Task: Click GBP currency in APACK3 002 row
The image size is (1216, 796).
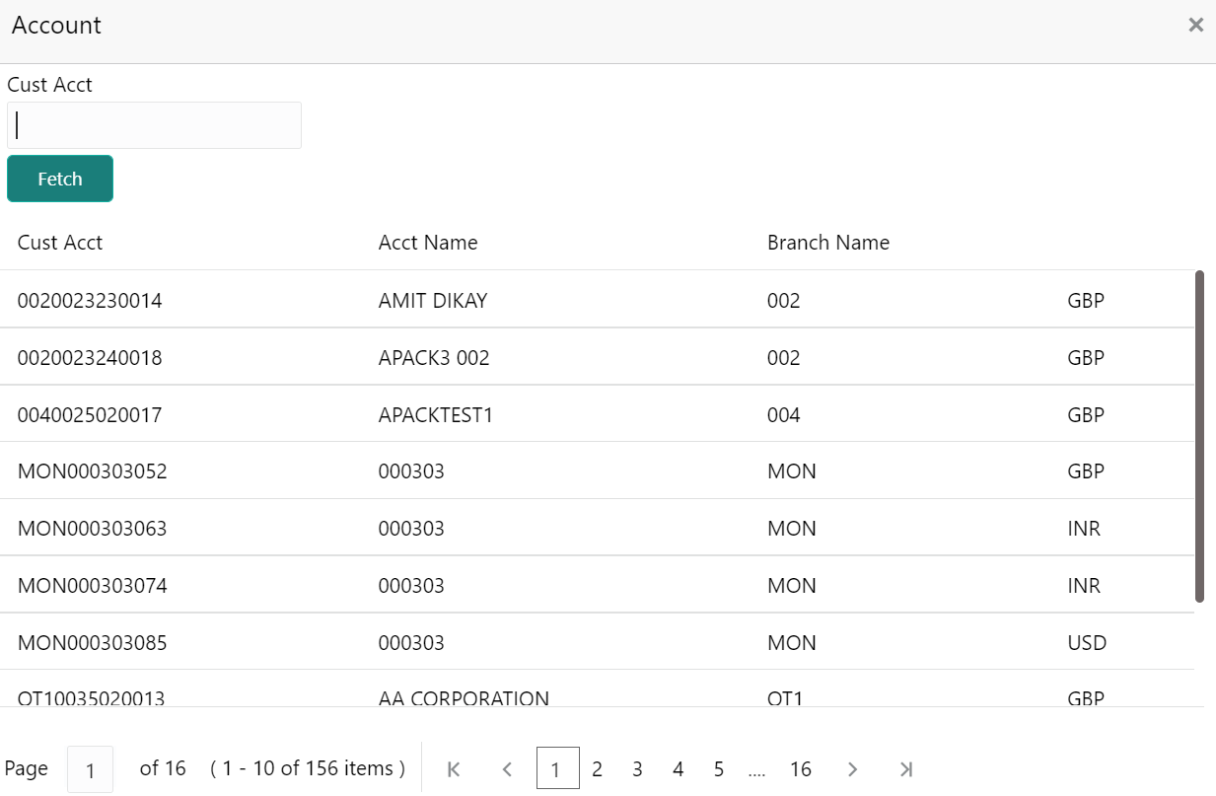Action: (1086, 358)
